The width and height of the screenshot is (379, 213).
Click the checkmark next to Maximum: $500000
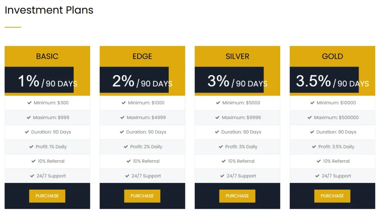coord(309,117)
